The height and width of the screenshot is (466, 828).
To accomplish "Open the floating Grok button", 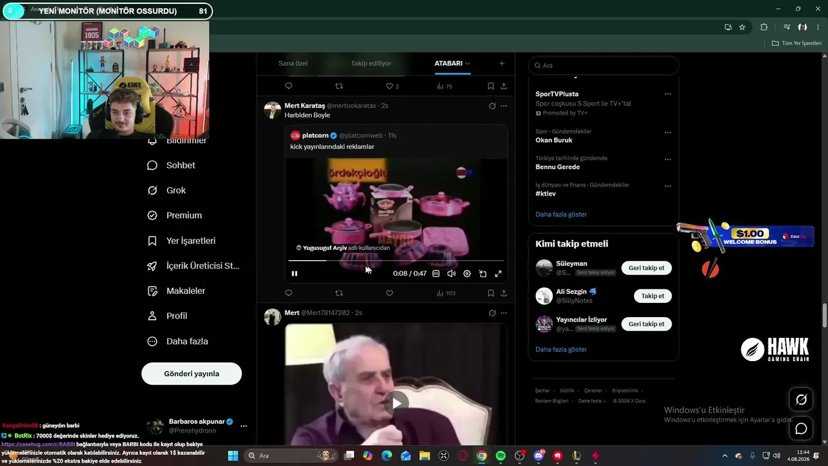I will click(x=801, y=400).
